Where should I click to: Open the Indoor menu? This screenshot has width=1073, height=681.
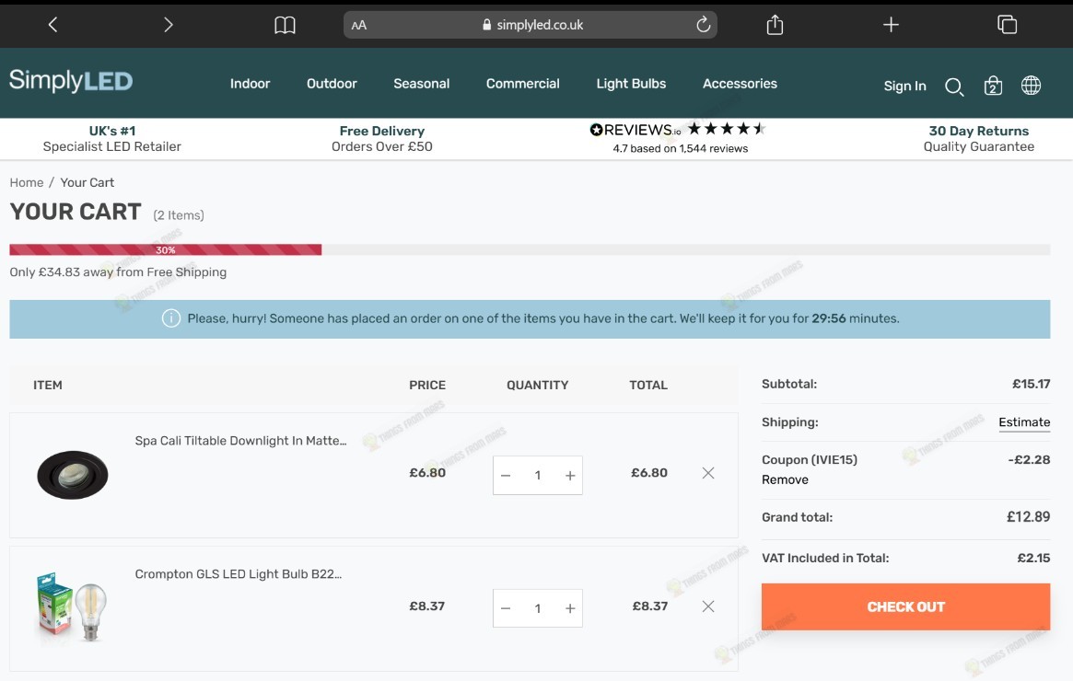[250, 84]
